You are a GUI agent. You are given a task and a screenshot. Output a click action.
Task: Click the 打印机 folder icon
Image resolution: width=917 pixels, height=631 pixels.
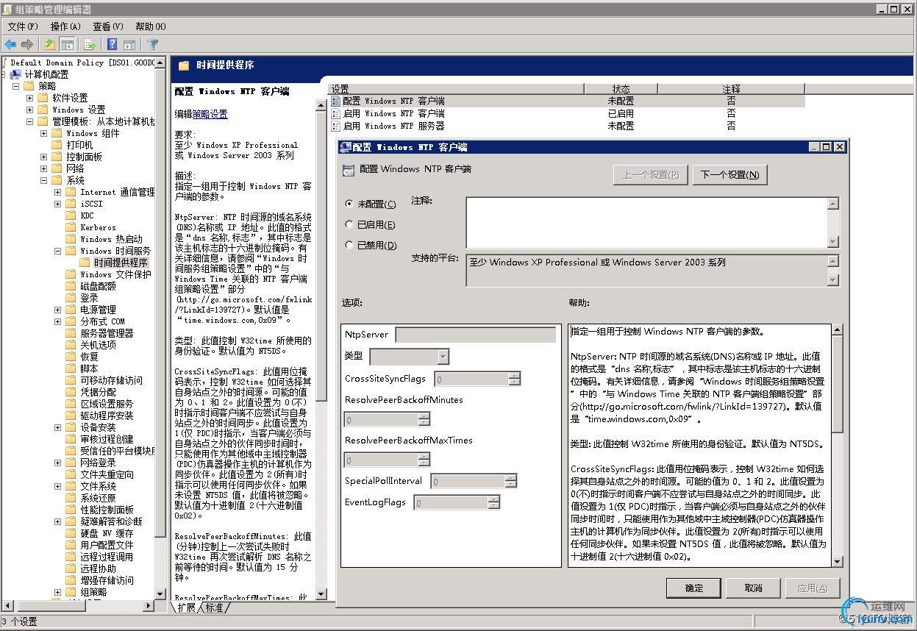pyautogui.click(x=57, y=145)
